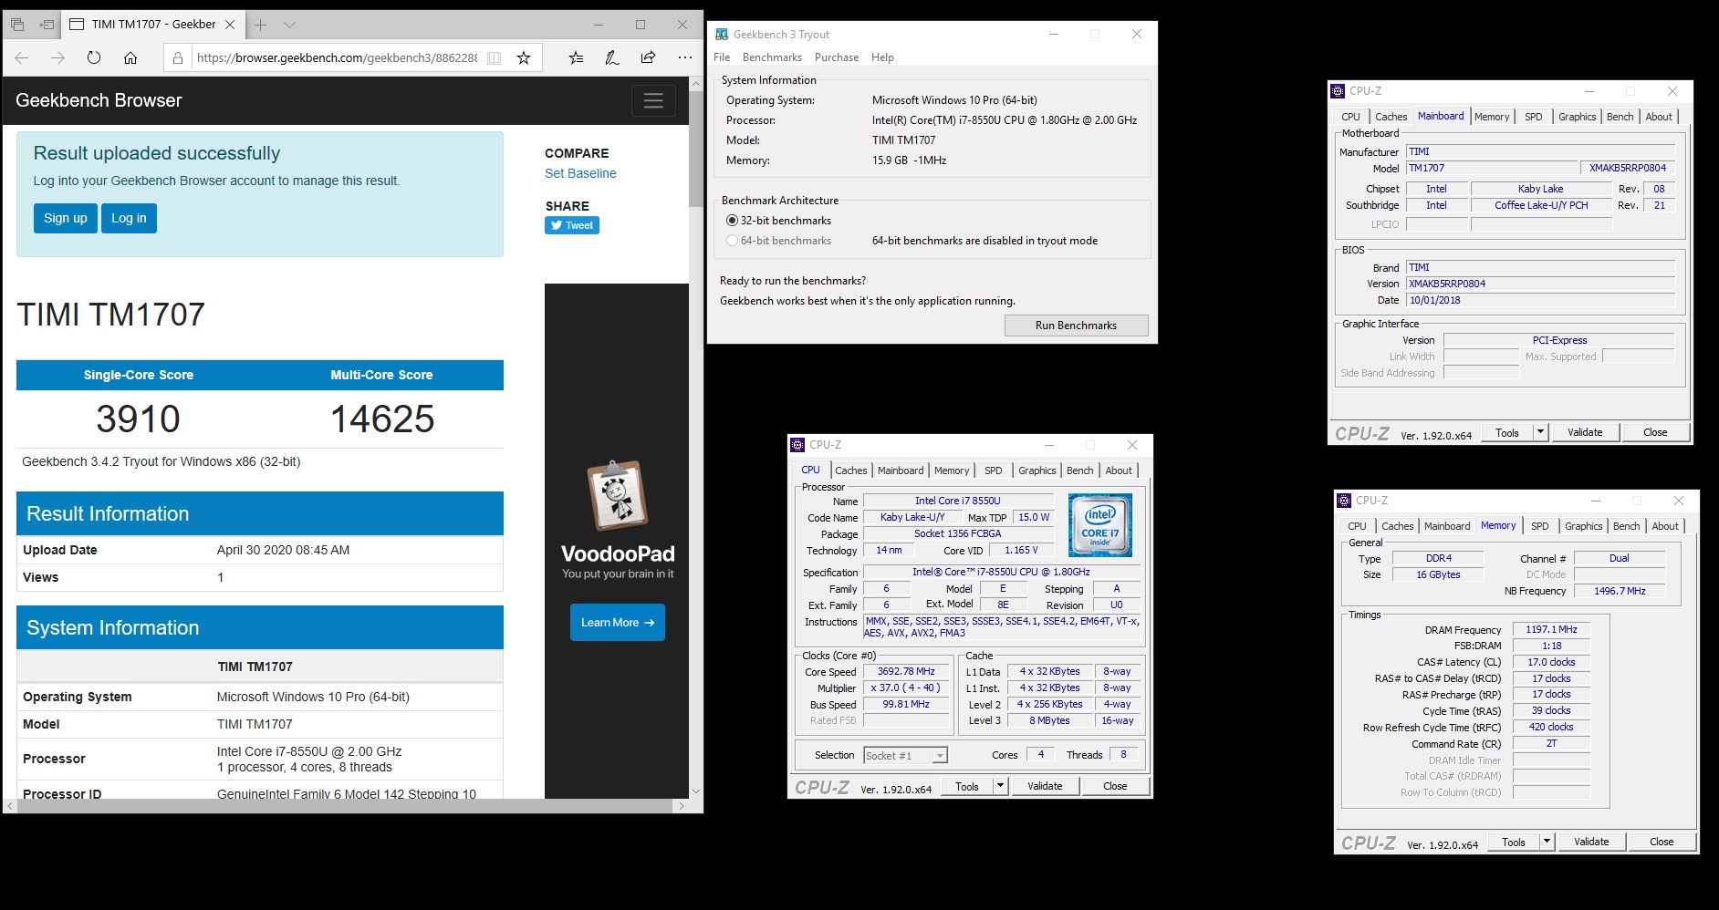Open the Benchmarks menu in Geekbench 3
This screenshot has width=1719, height=910.
point(772,57)
